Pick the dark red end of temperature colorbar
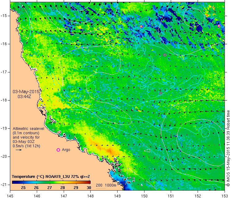Viewport: 232px width, 198px height. pyautogui.click(x=89, y=182)
